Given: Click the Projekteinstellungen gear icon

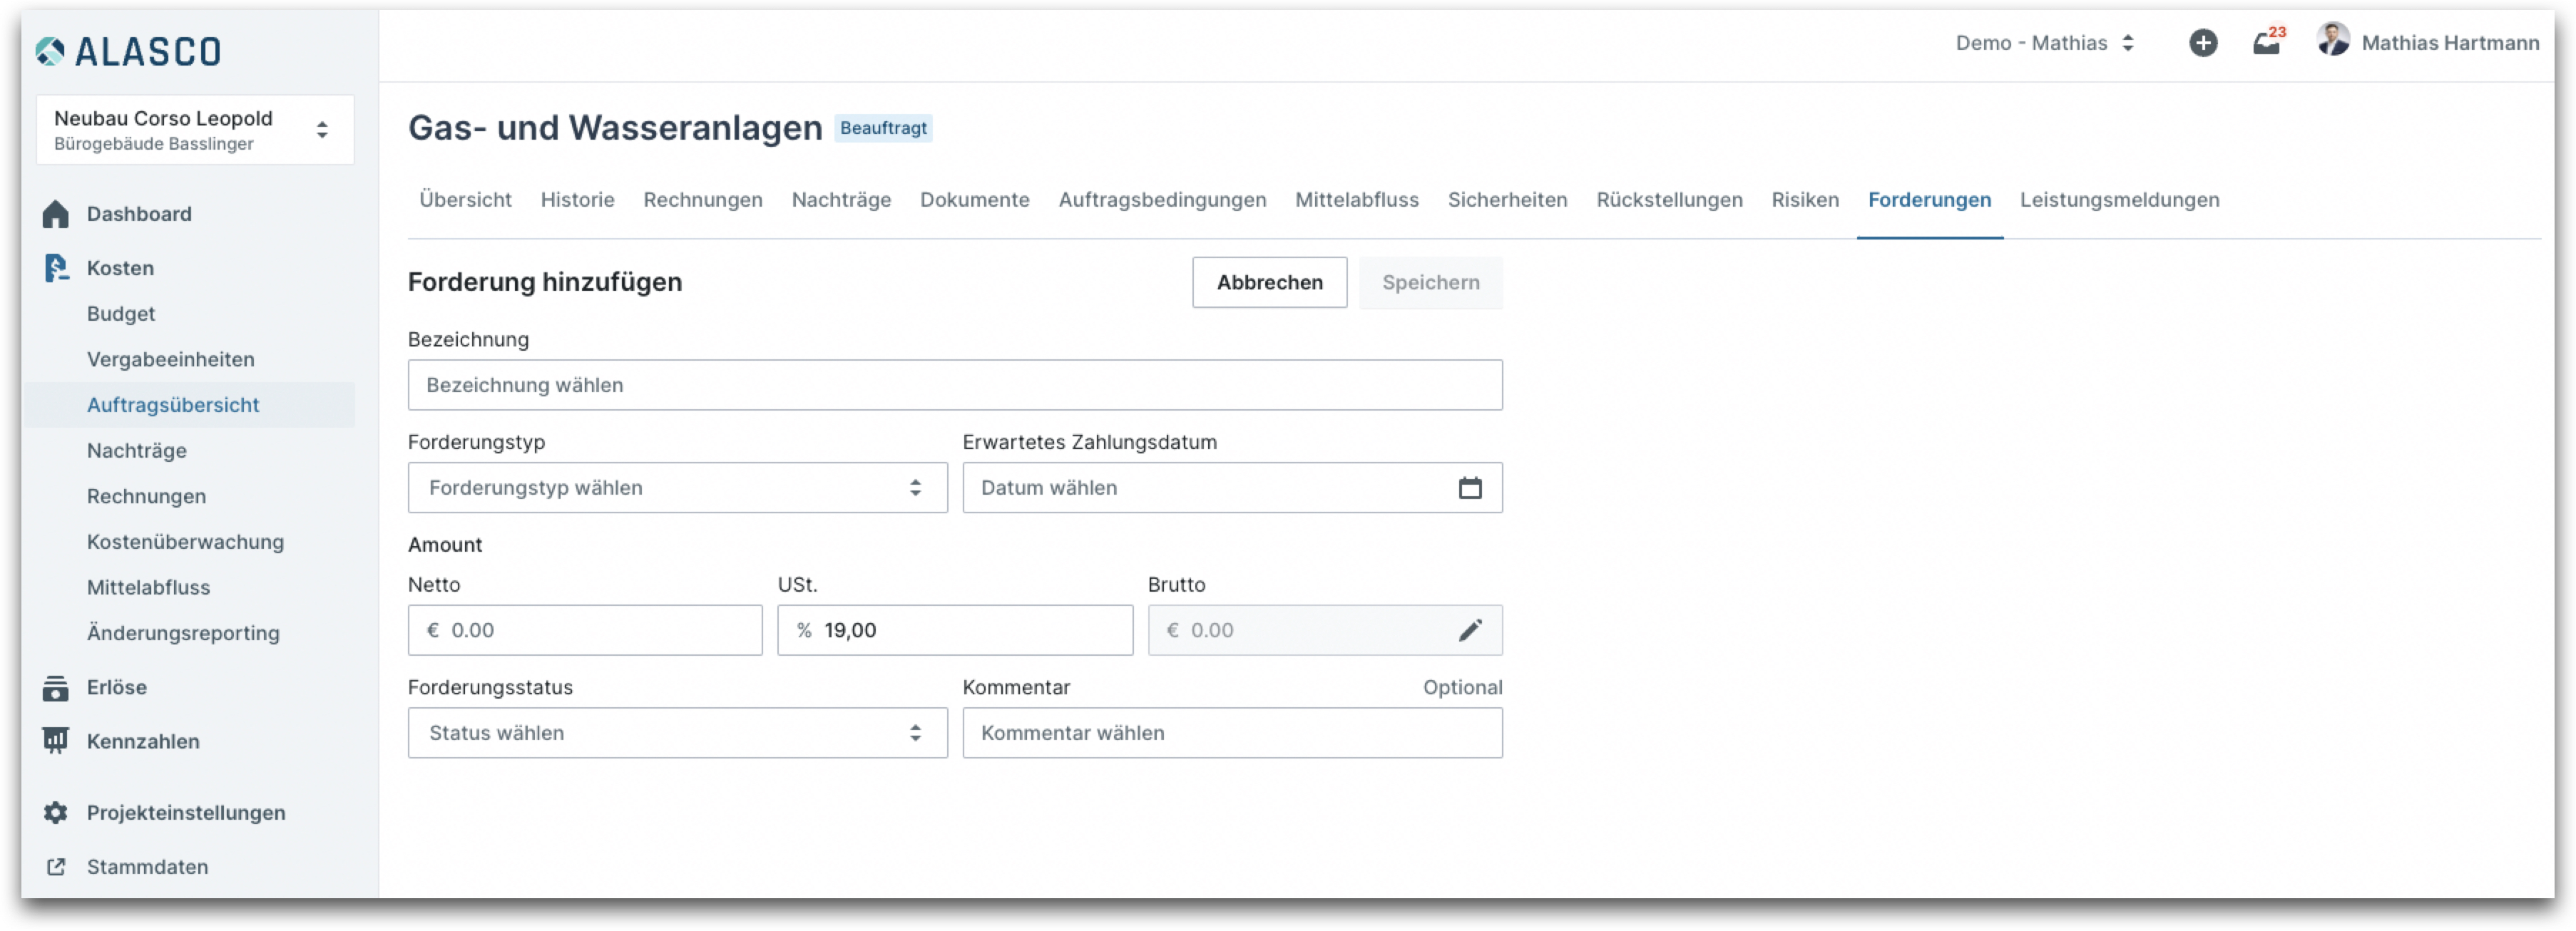Looking at the screenshot, I should (56, 813).
